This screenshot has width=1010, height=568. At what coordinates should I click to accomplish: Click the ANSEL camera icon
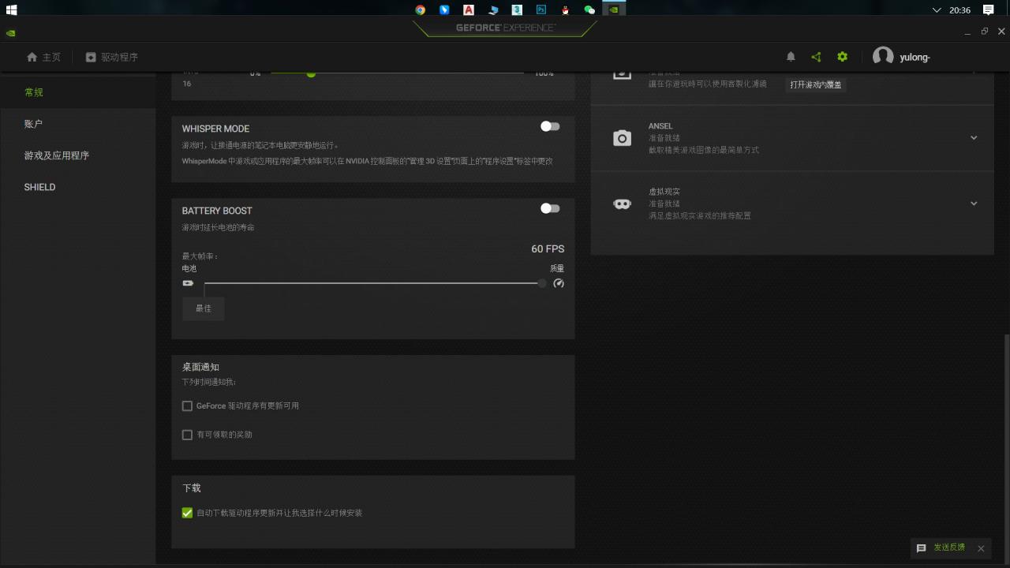[622, 138]
